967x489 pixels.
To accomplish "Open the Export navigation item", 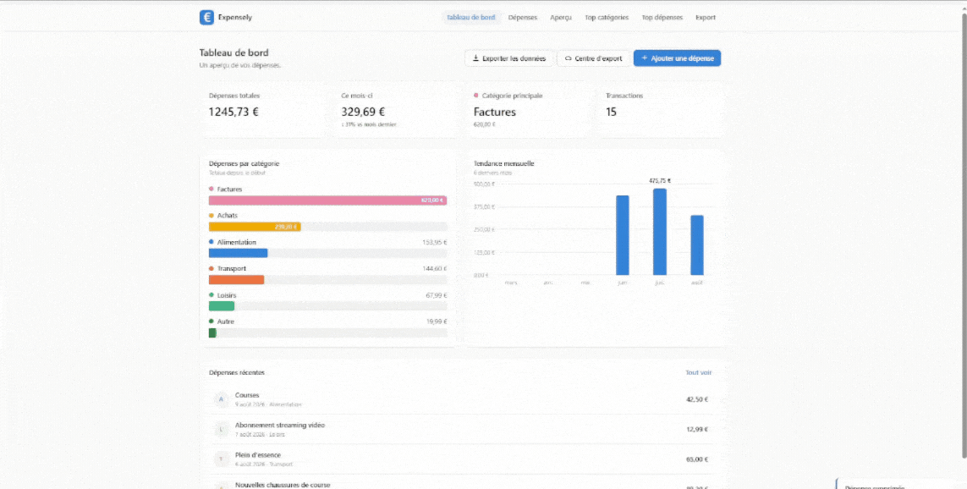I will (706, 17).
